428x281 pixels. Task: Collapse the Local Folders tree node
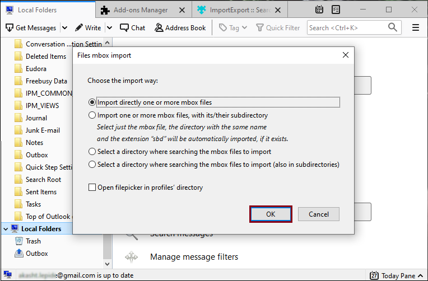6,229
